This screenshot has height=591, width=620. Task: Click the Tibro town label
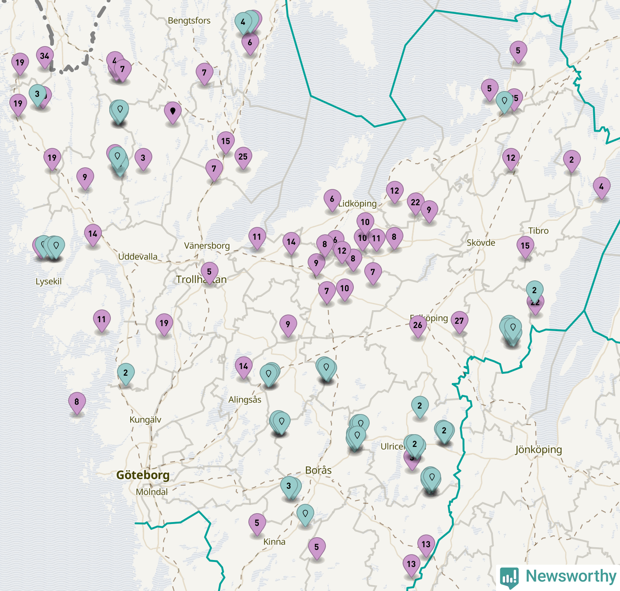click(x=539, y=231)
